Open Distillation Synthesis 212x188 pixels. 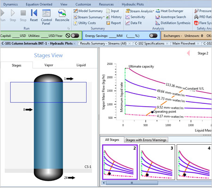click(173, 23)
